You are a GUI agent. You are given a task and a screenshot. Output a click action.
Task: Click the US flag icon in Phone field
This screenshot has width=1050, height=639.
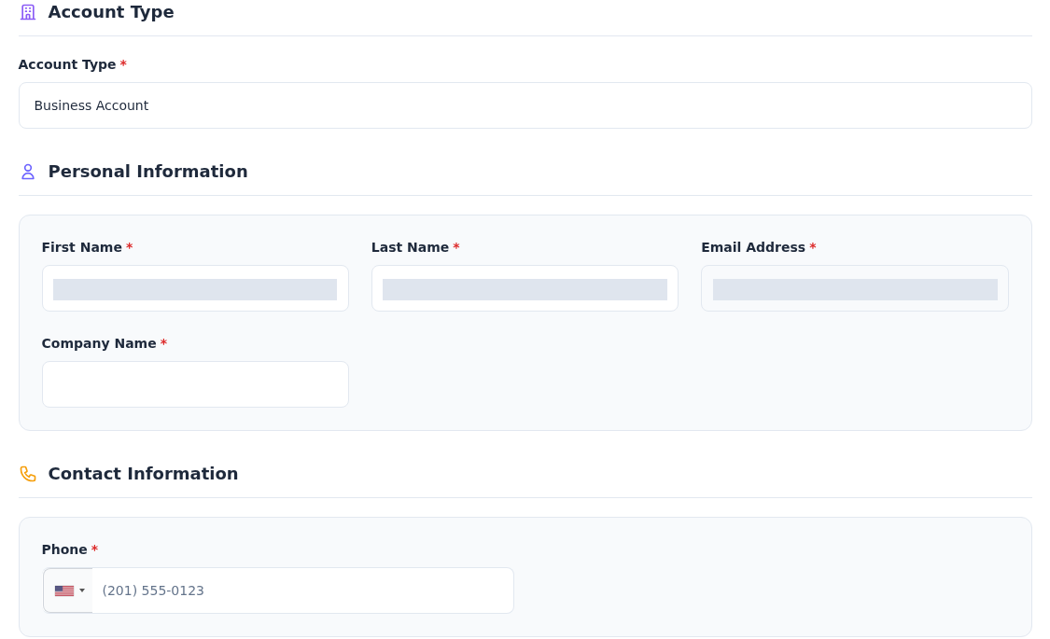(x=64, y=590)
